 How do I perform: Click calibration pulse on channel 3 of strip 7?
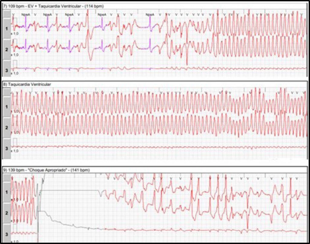15,64
